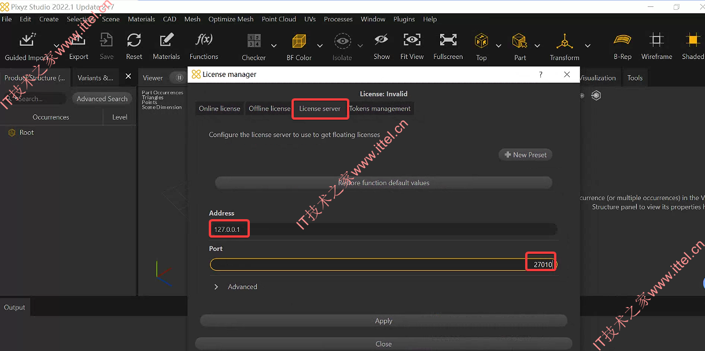Screen dimensions: 705x351
Task: Open the Window menu
Action: 373,19
